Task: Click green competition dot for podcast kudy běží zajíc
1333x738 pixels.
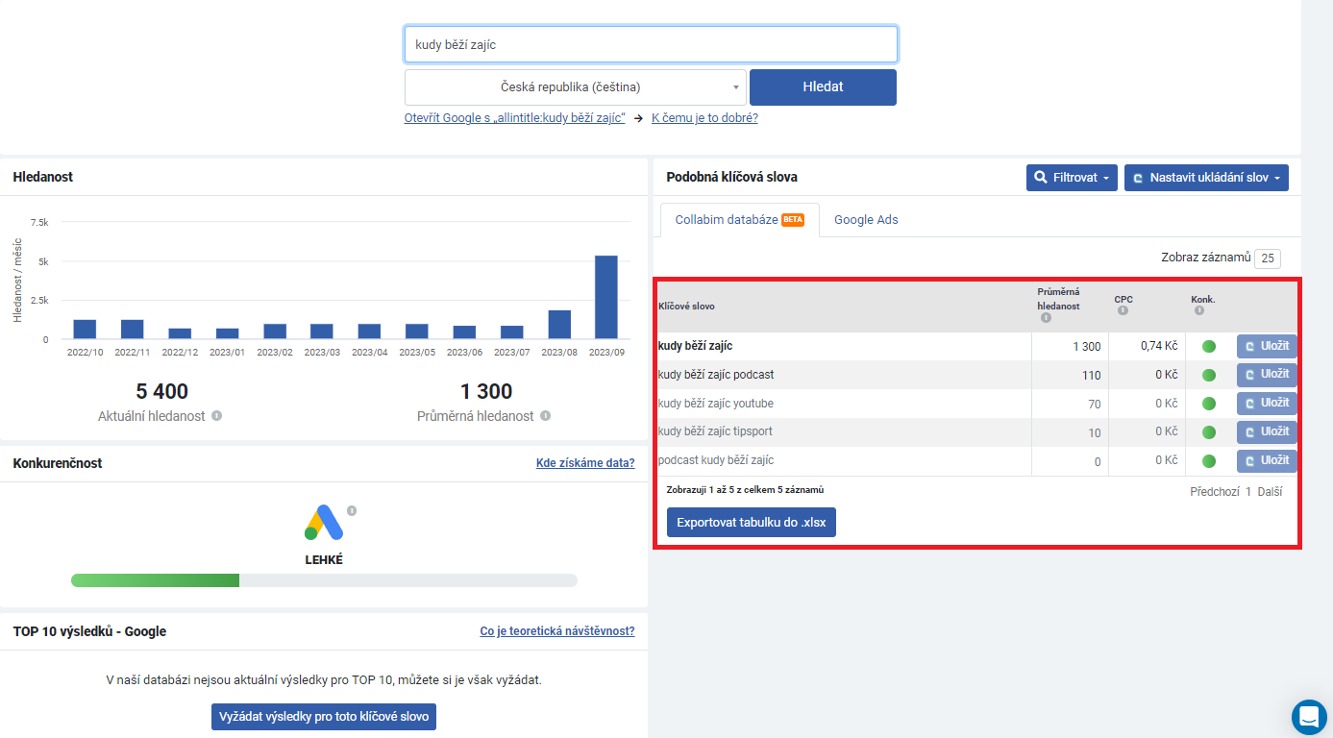Action: pyautogui.click(x=1209, y=461)
